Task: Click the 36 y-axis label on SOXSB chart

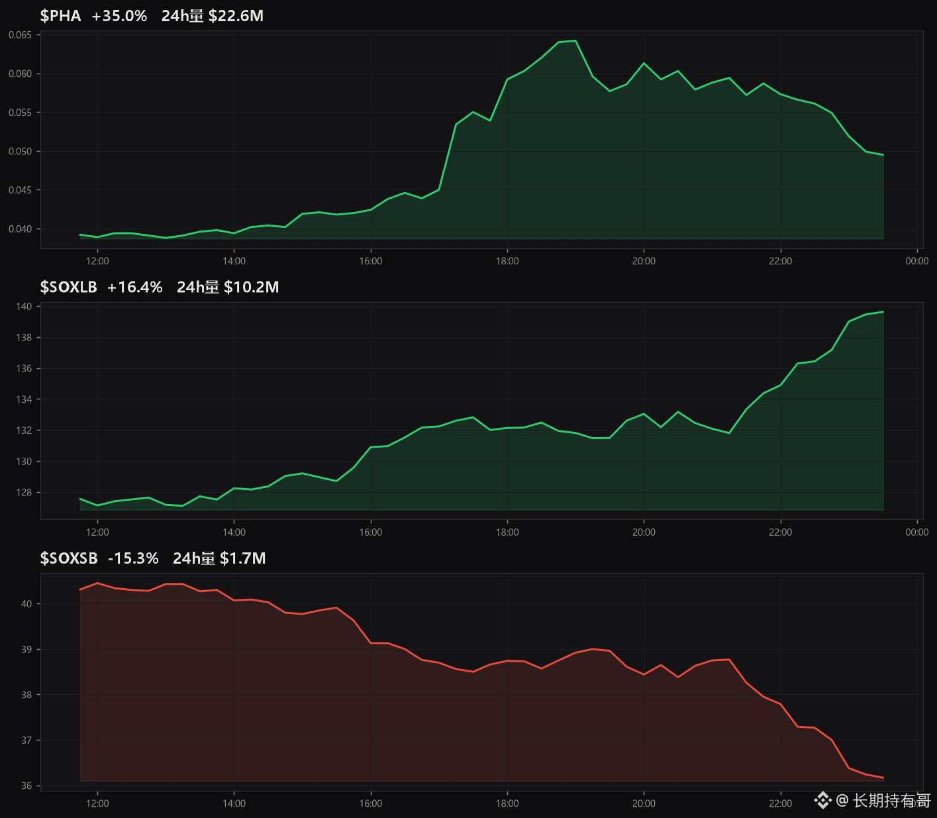Action: [26, 786]
